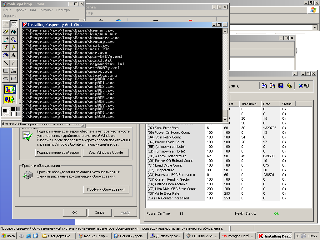Switch to Диспетчер ус... taskbar button
Viewport: 320px width, 240px height.
[x=166, y=236]
